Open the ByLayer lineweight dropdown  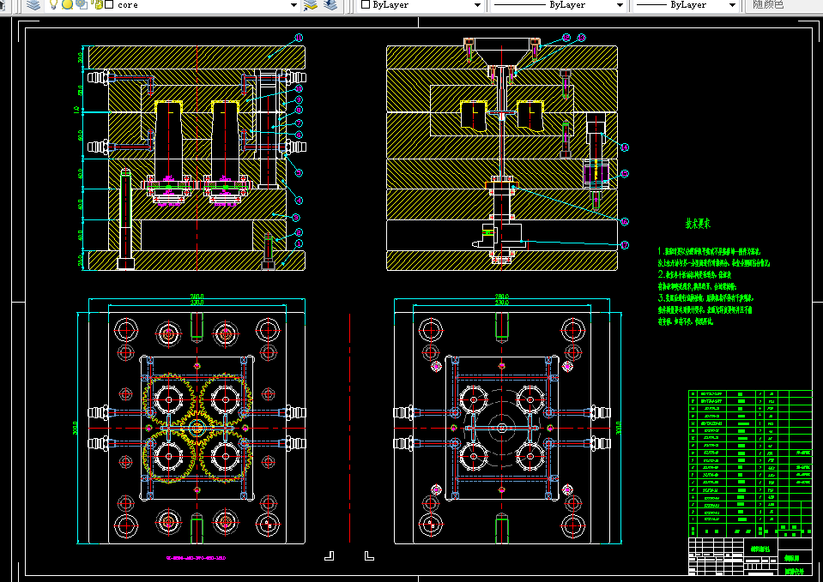(731, 5)
